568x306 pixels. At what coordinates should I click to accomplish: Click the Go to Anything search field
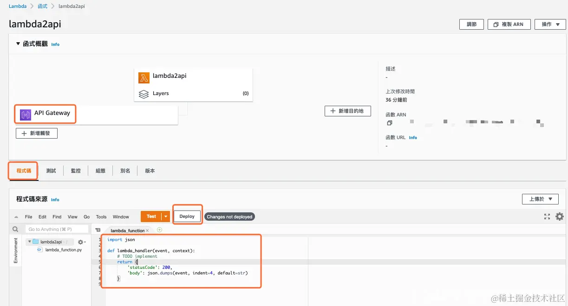[x=57, y=229]
